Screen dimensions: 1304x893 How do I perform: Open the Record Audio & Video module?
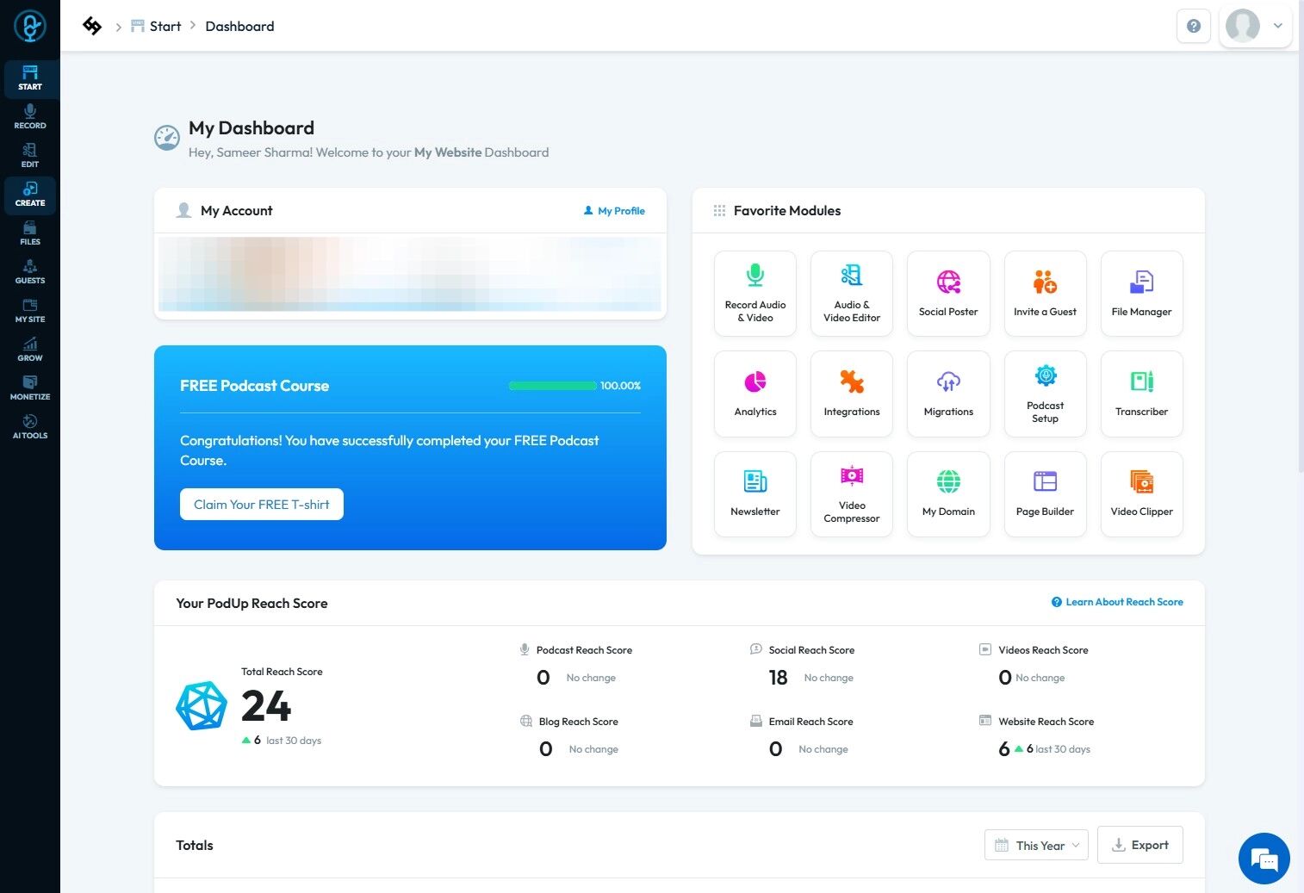click(x=755, y=294)
